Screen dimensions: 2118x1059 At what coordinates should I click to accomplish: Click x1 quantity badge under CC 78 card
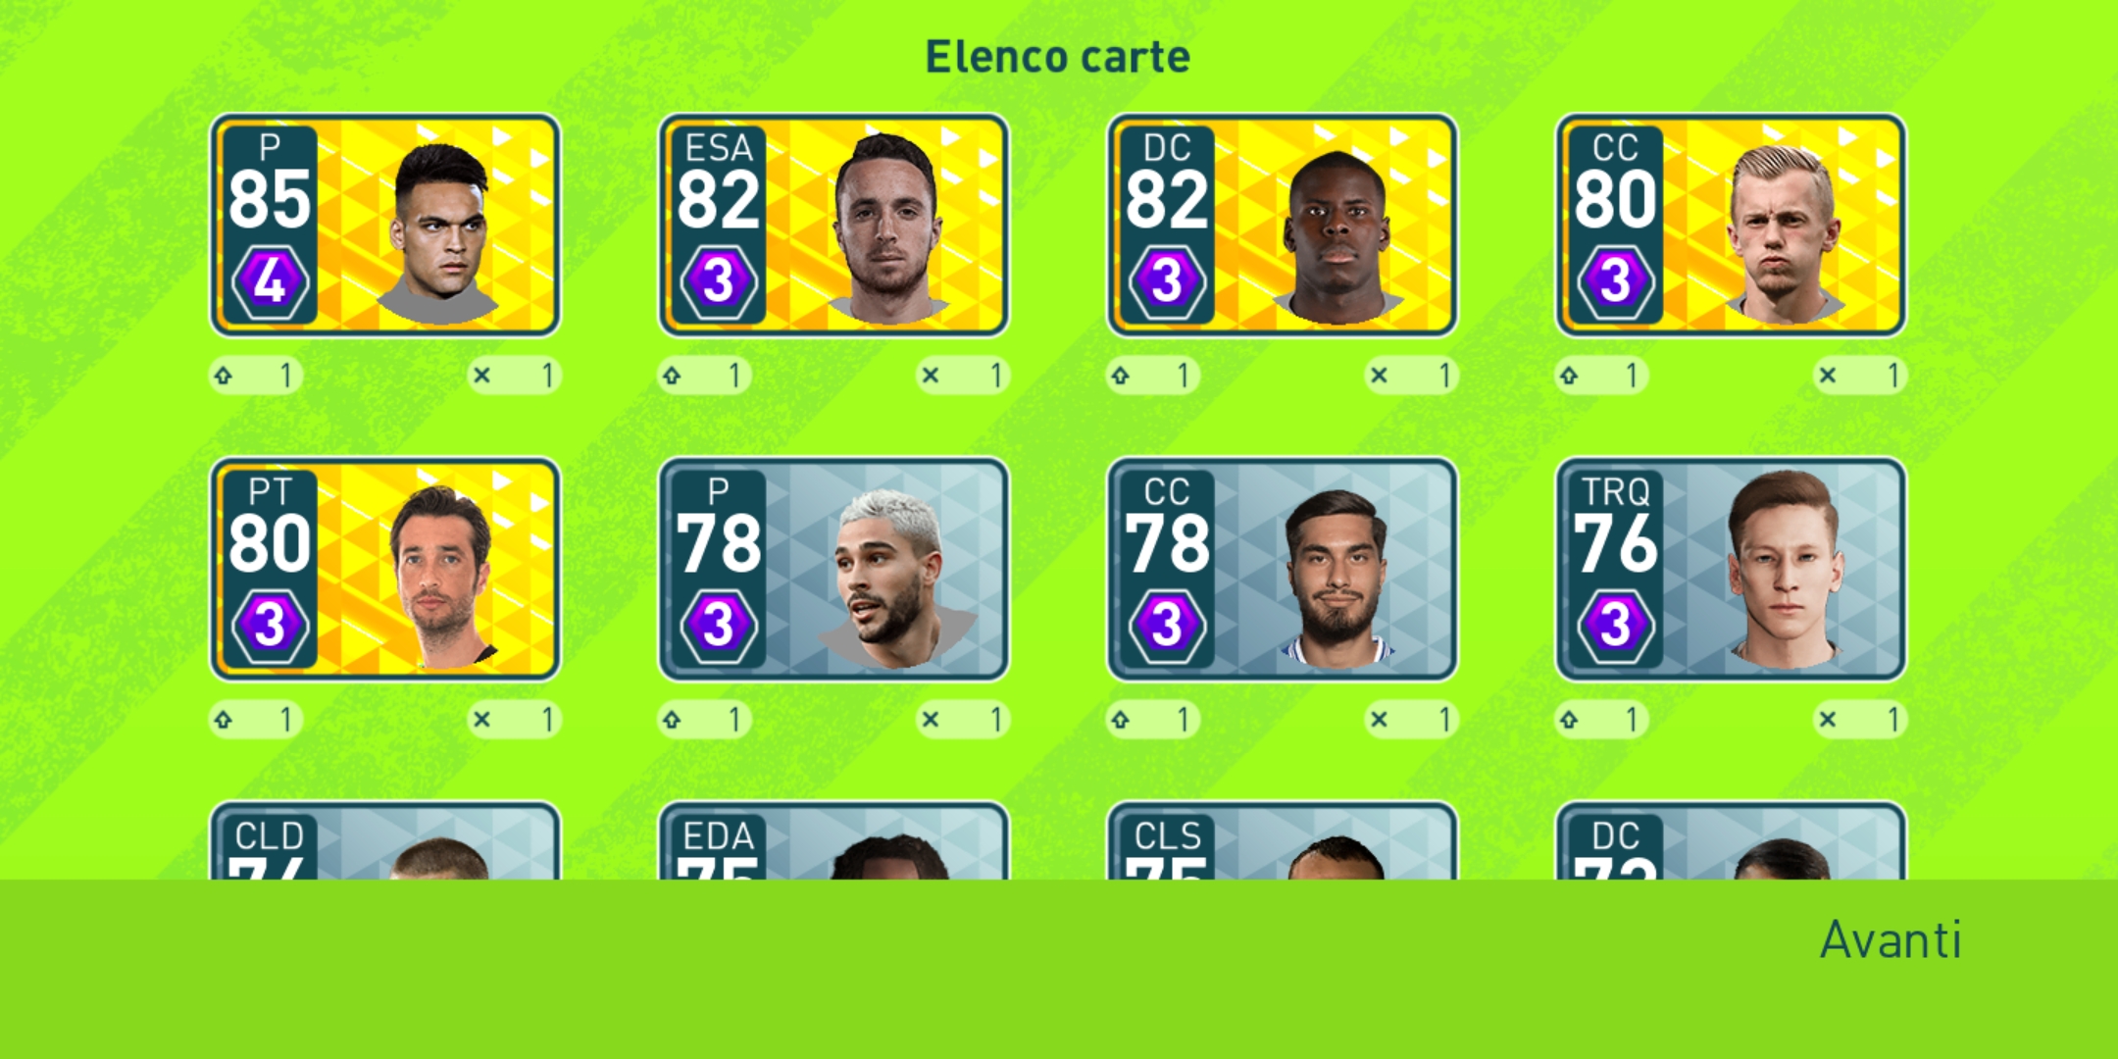[1411, 720]
